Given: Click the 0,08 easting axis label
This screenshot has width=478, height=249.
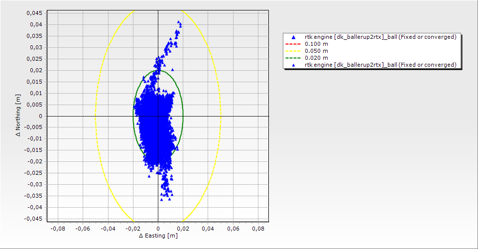Looking at the screenshot, I should pyautogui.click(x=258, y=229).
